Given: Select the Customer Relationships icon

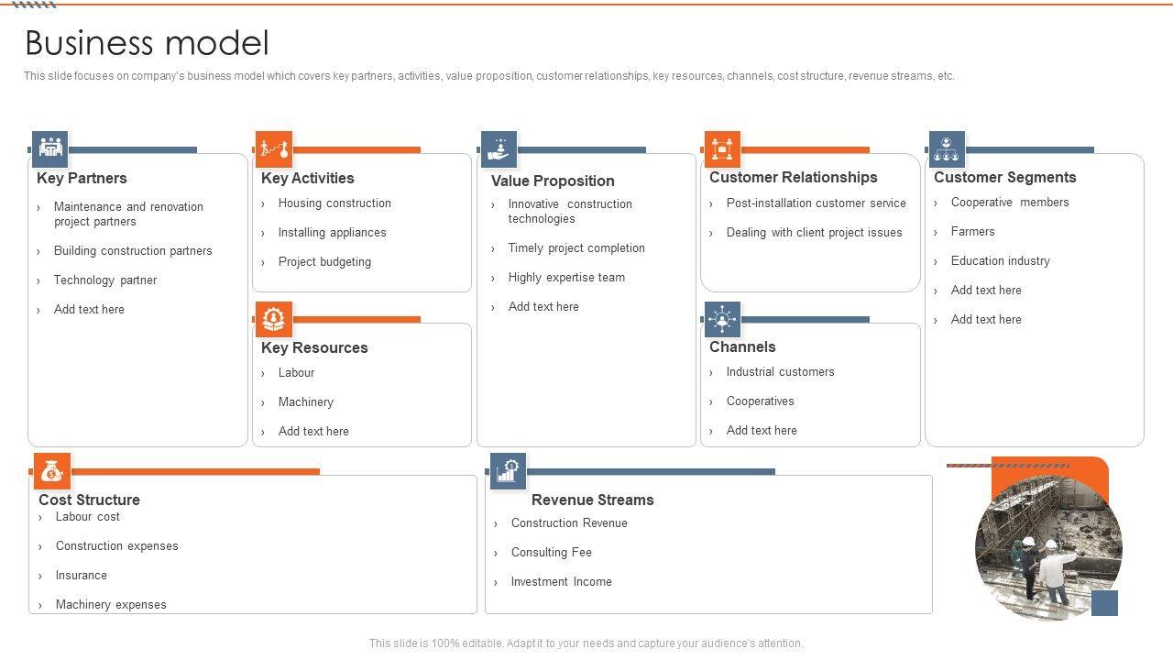Looking at the screenshot, I should pyautogui.click(x=722, y=148).
